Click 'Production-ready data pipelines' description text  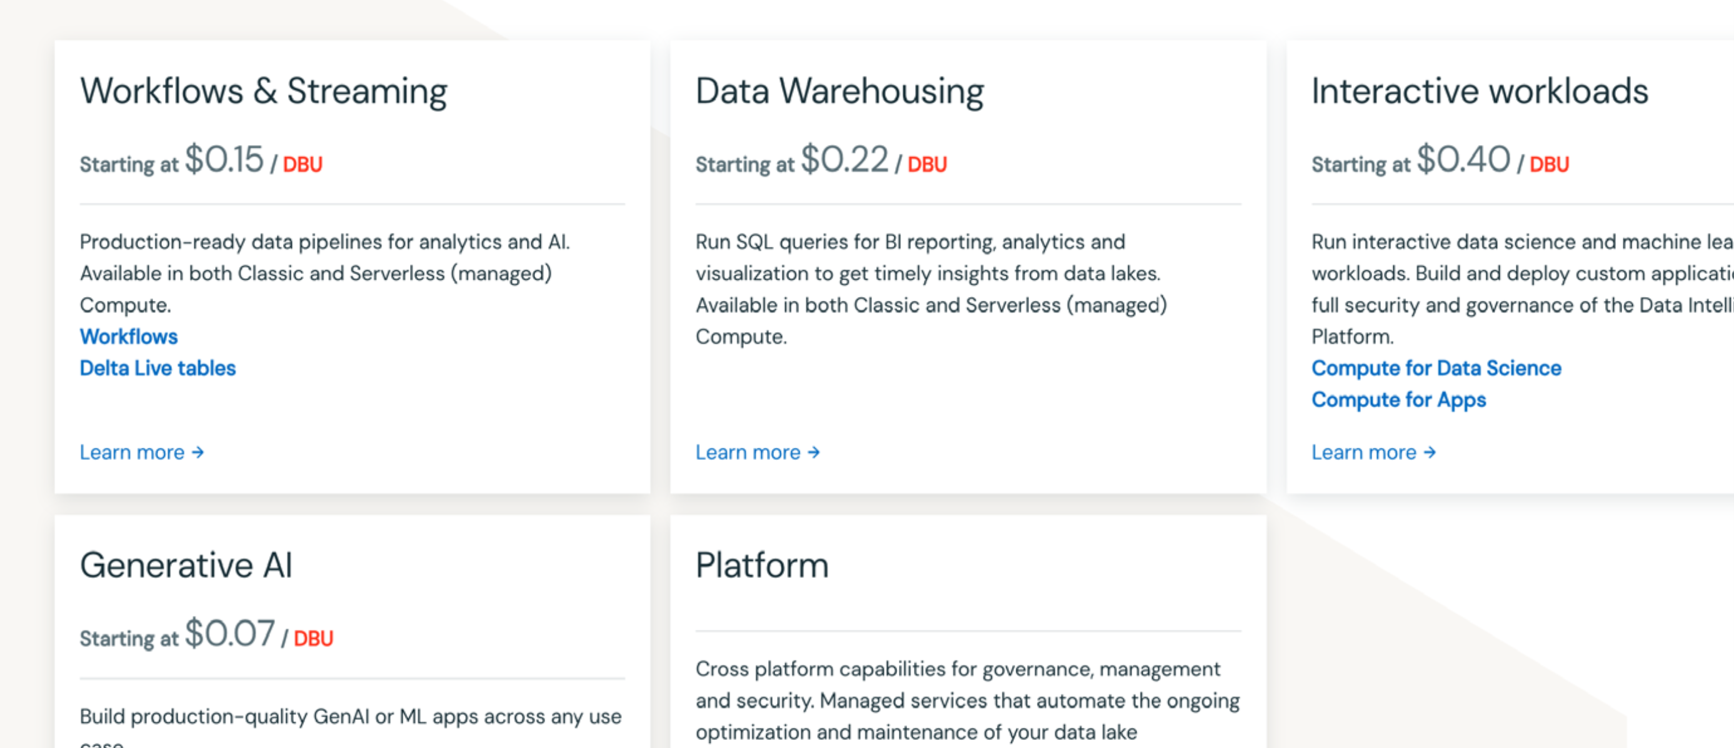pyautogui.click(x=324, y=273)
